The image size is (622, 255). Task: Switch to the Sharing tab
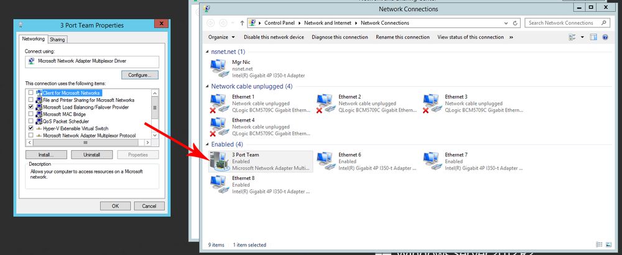57,40
